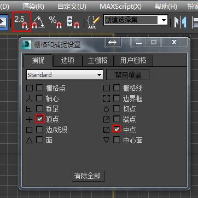Click the 边界框 dashed box icon
Screen dimensions: 198x198
(x=107, y=99)
